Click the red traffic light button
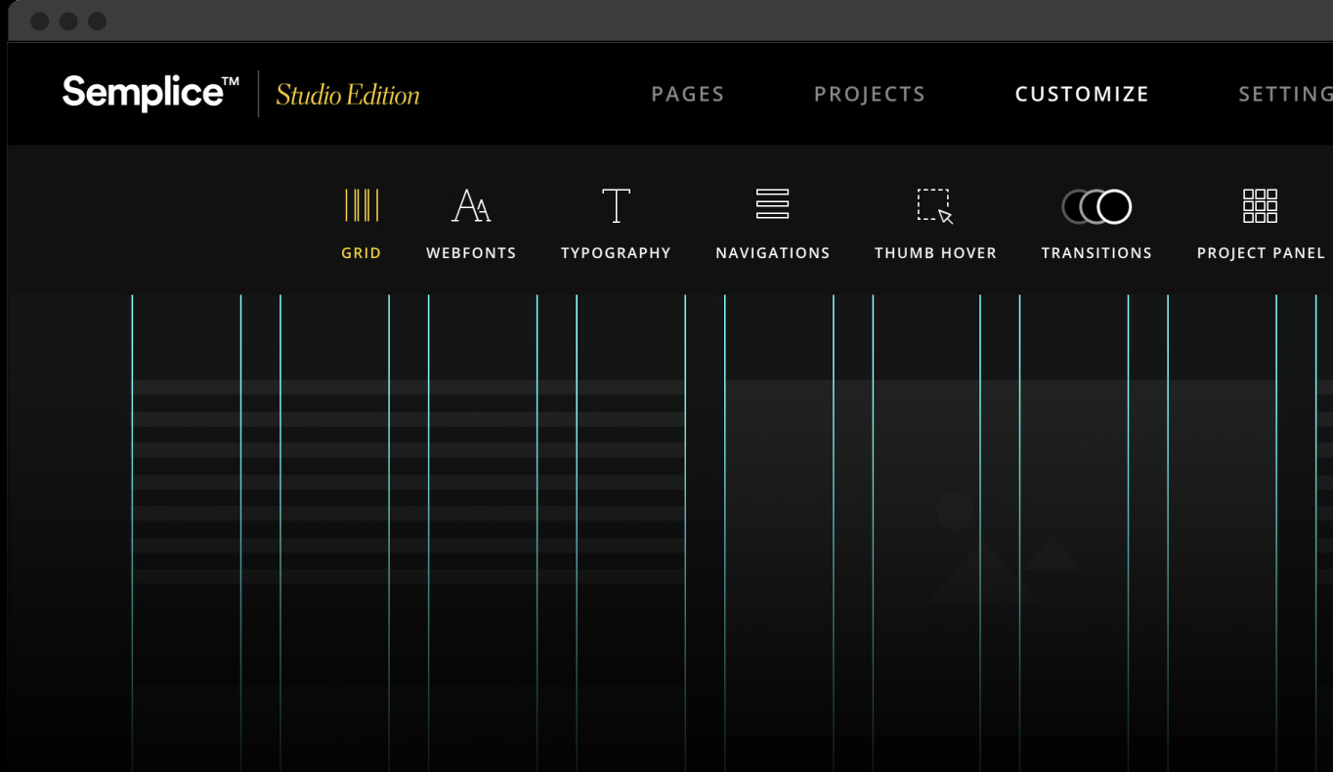This screenshot has width=1333, height=772. (40, 20)
